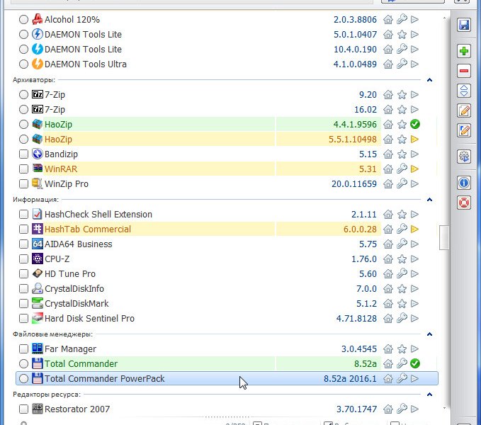Click the red minus remove icon
Viewport: 481px width, 425px height.
coord(464,71)
